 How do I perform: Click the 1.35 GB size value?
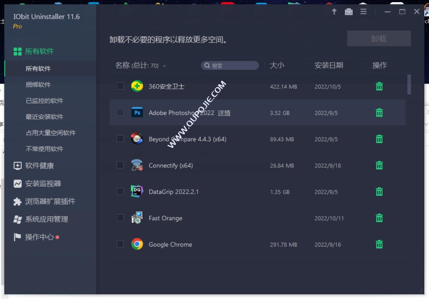(280, 192)
